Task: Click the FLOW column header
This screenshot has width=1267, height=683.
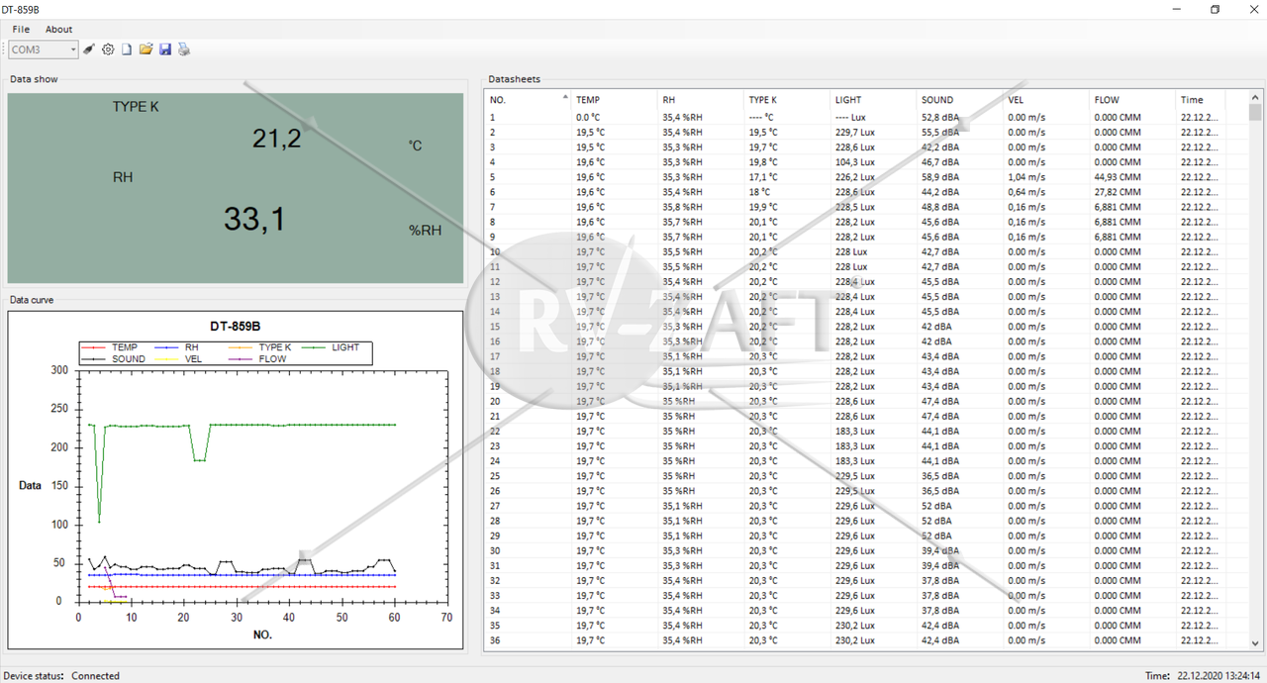Action: click(1132, 100)
